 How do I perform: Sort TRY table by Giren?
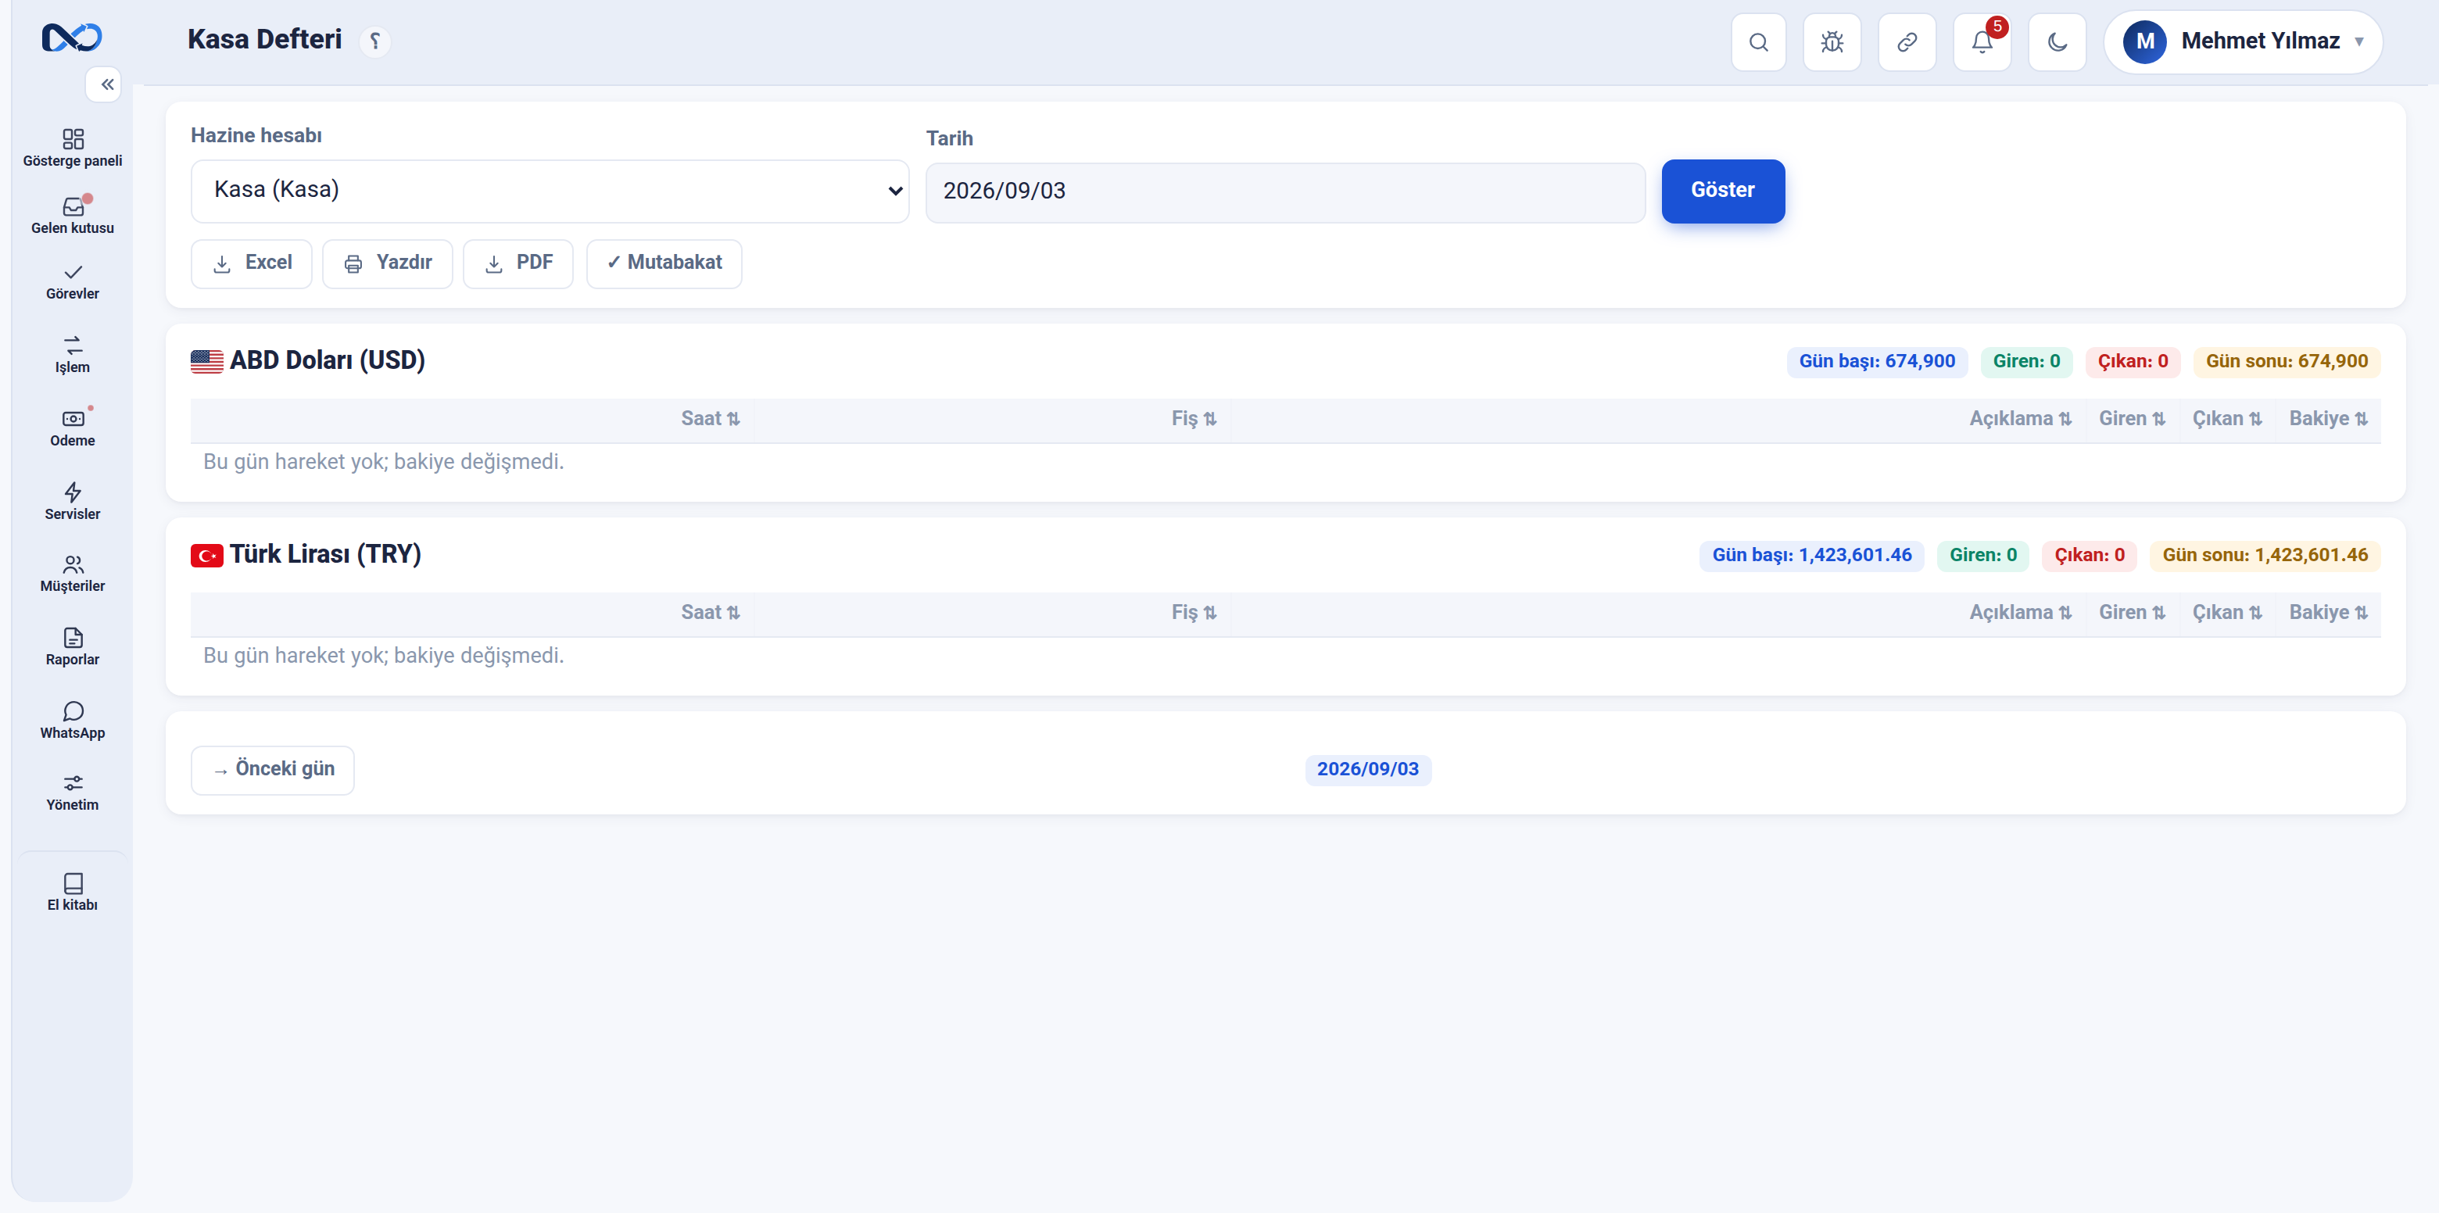2133,613
